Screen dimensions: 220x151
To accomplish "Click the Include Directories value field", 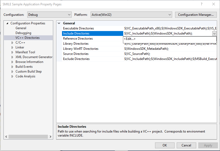I will 168,33.
